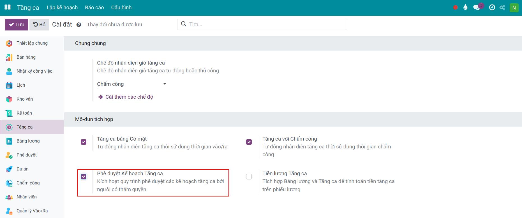The width and height of the screenshot is (522, 218).
Task: Uncheck Tăng ca bằng Có mặt checkbox
Action: pyautogui.click(x=84, y=142)
